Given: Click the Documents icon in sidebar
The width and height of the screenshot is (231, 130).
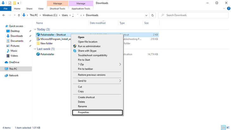Looking at the screenshot, I should click(x=8, y=41).
